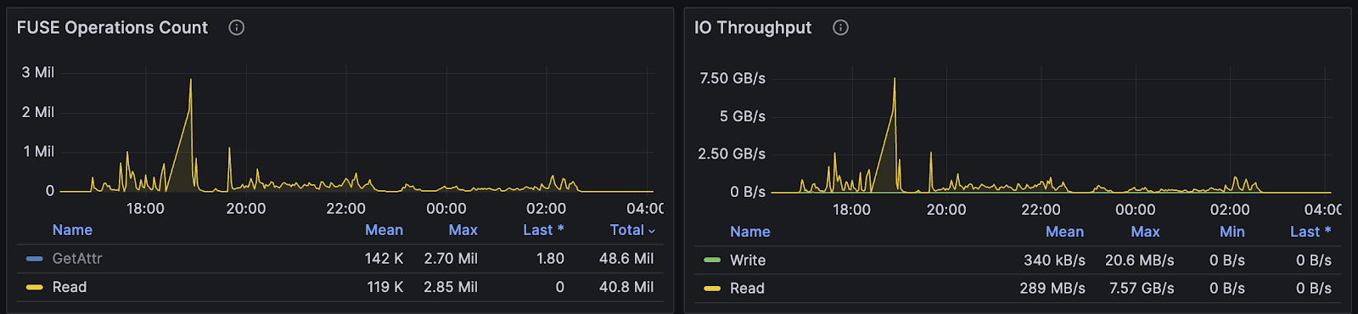
Task: Sort IO Throughput legend by Name column
Action: [750, 232]
